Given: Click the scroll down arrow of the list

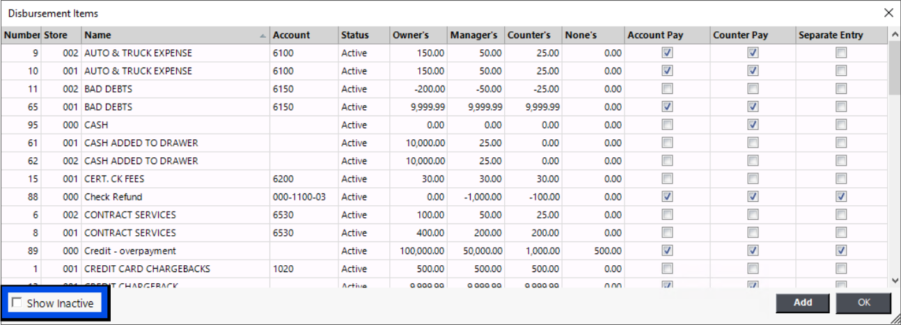Looking at the screenshot, I should tap(894, 280).
